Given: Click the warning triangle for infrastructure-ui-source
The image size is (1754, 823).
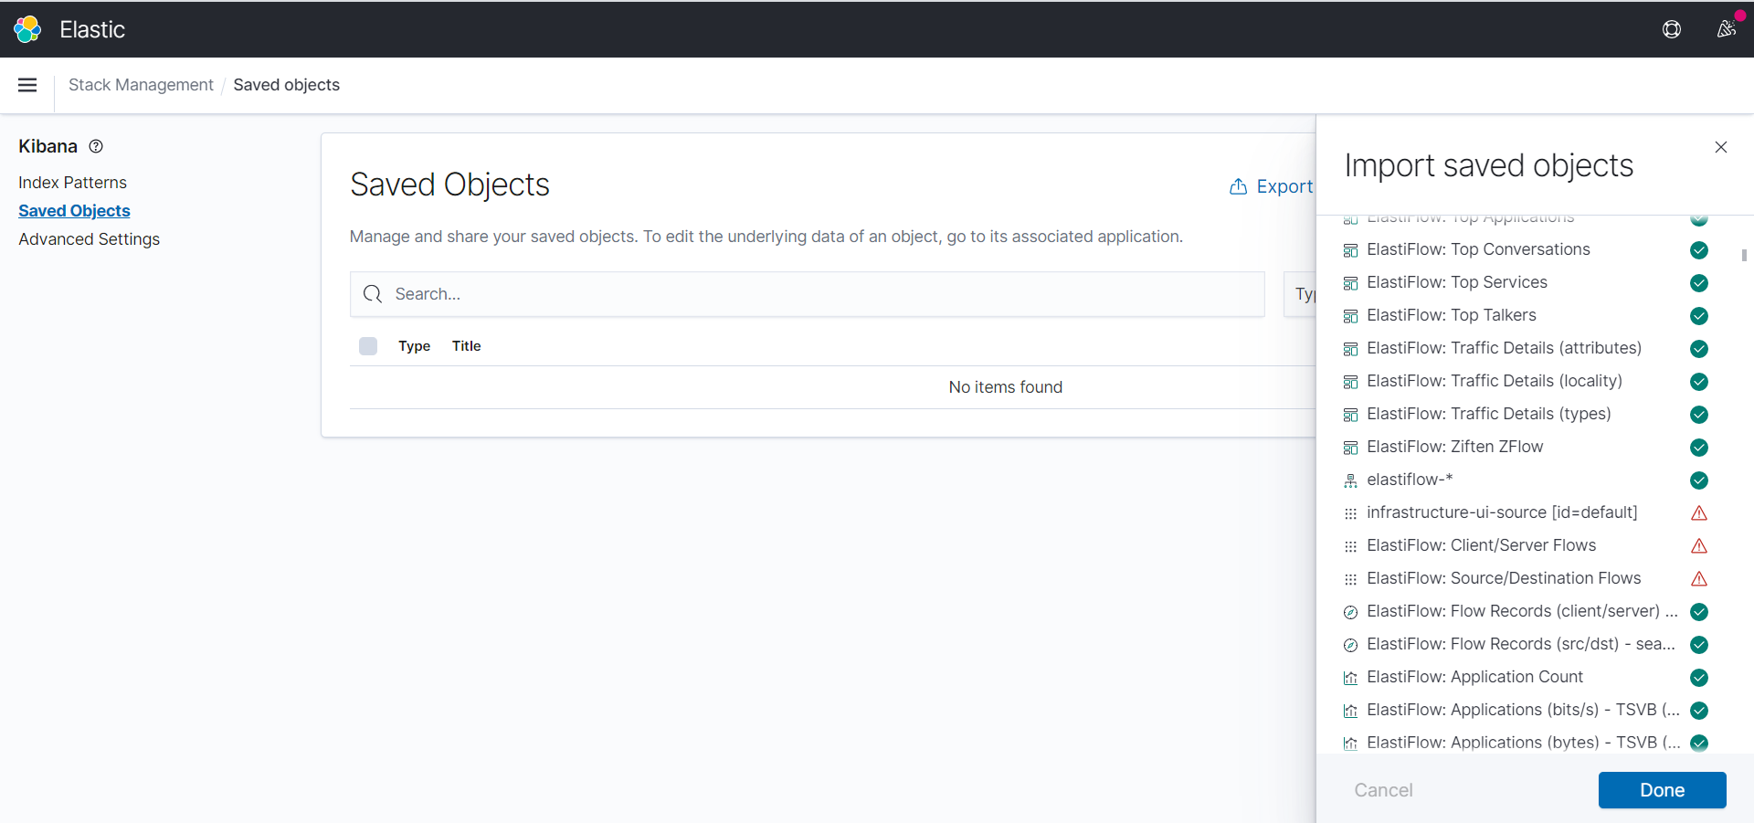Looking at the screenshot, I should point(1699,512).
